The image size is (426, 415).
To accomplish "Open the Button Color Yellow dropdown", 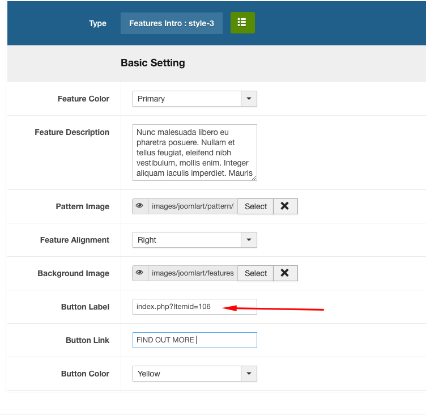I will (249, 374).
